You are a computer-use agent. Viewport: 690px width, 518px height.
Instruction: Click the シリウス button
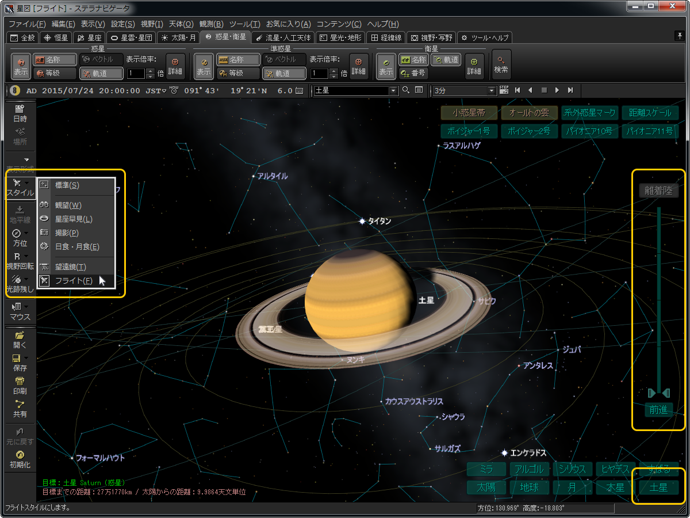click(572, 469)
